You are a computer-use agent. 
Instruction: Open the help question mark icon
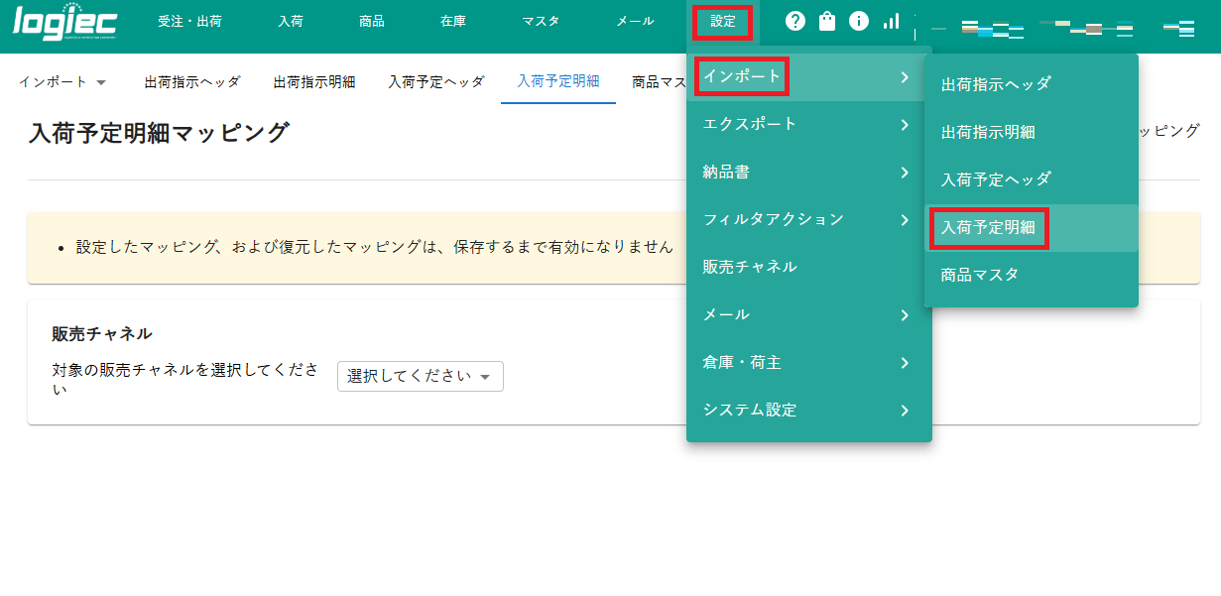(x=794, y=20)
